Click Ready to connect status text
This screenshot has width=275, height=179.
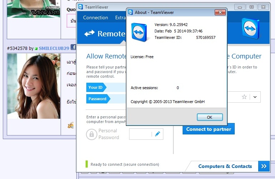coord(125,164)
